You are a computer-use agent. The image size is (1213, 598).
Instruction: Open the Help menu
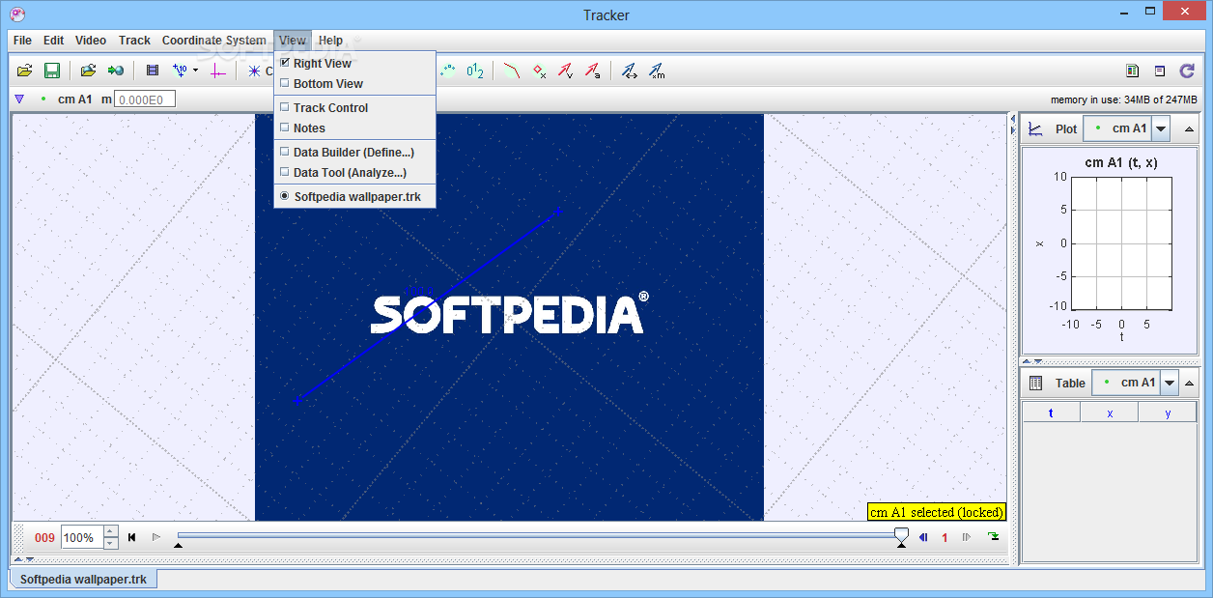330,41
